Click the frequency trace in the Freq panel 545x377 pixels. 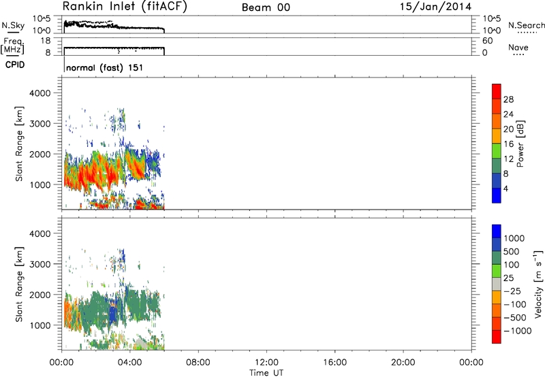pos(114,48)
